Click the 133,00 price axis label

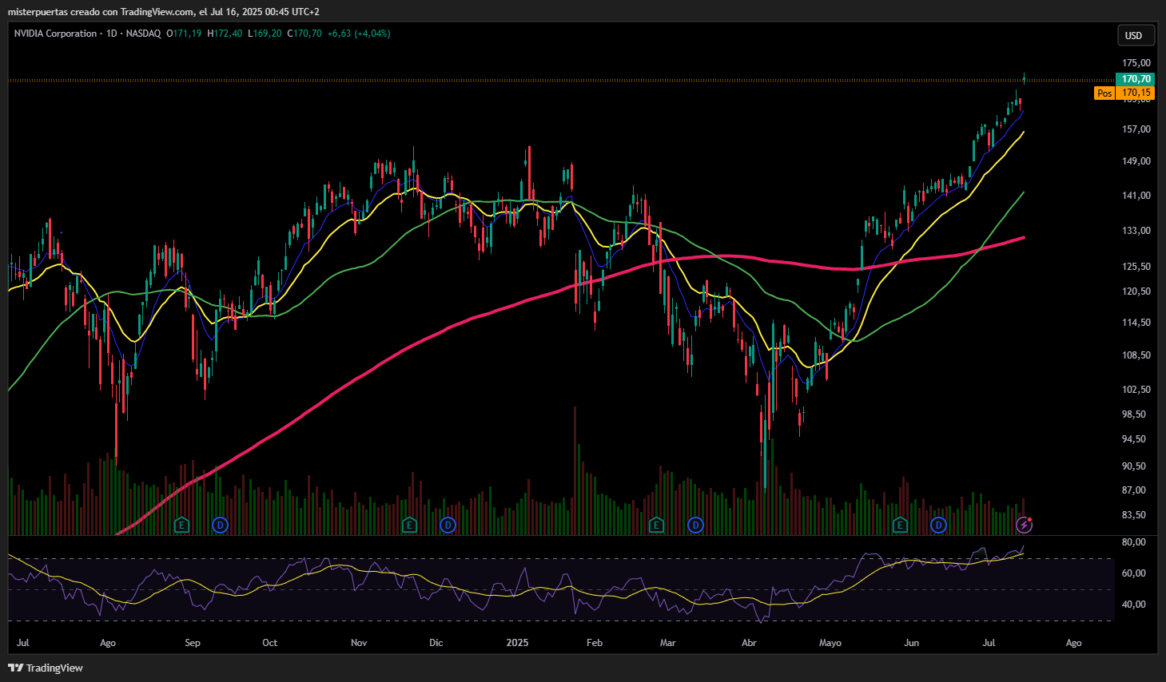tap(1136, 231)
